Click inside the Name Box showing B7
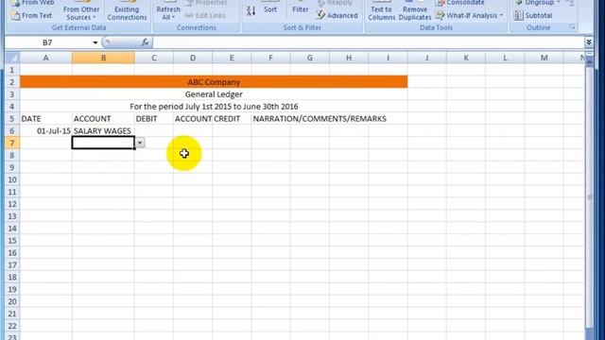Screen dimensions: 605x340 tap(47, 42)
